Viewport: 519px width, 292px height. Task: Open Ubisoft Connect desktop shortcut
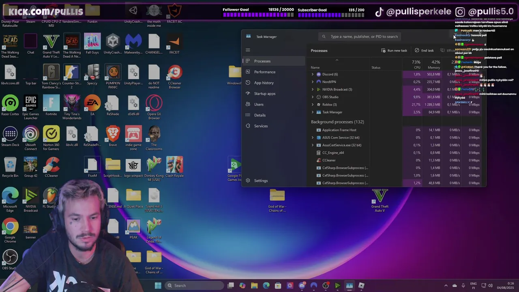(31, 139)
